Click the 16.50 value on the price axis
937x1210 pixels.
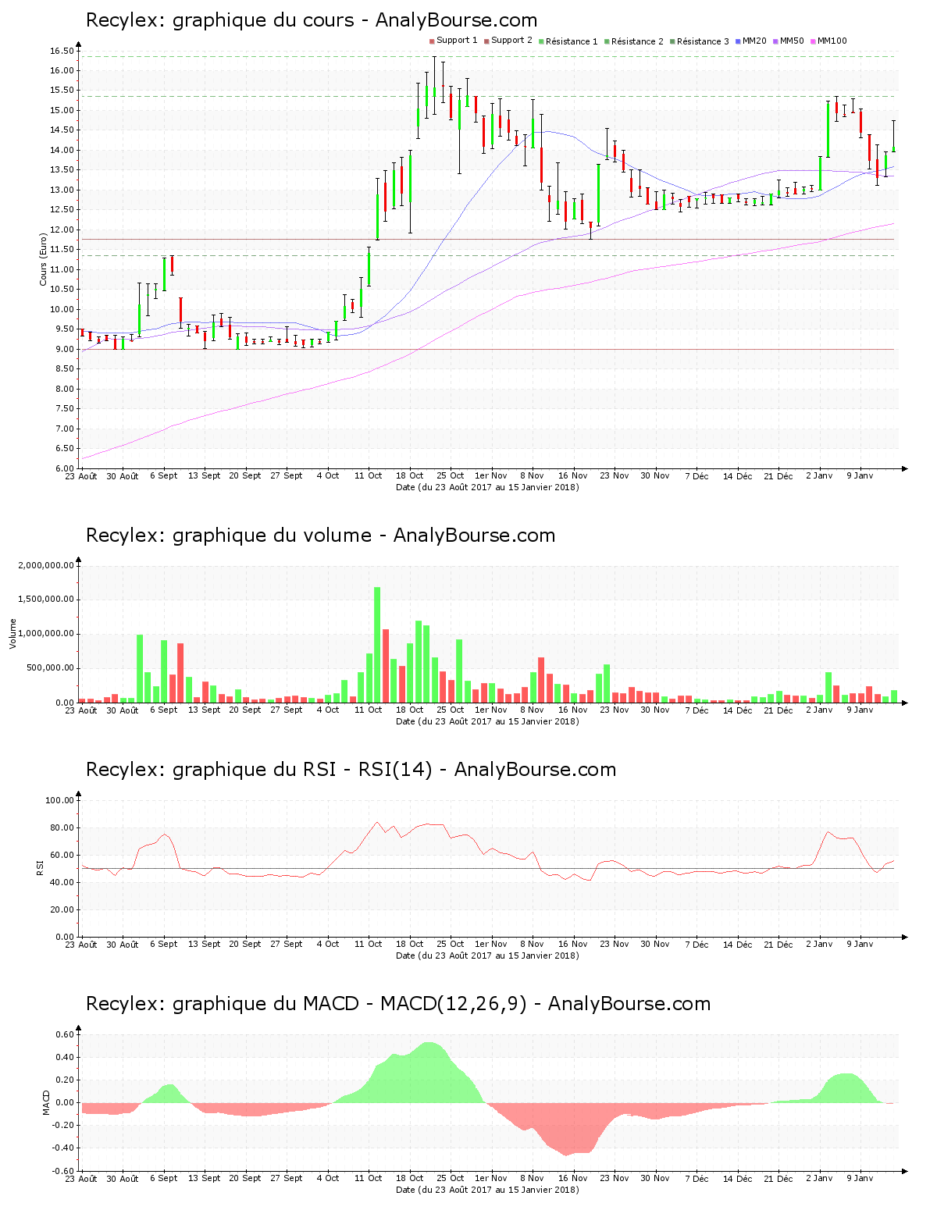[x=62, y=52]
